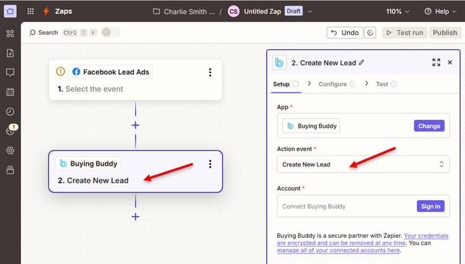Image resolution: width=465 pixels, height=264 pixels.
Task: Open Buying Buddy step options menu
Action: pyautogui.click(x=210, y=164)
